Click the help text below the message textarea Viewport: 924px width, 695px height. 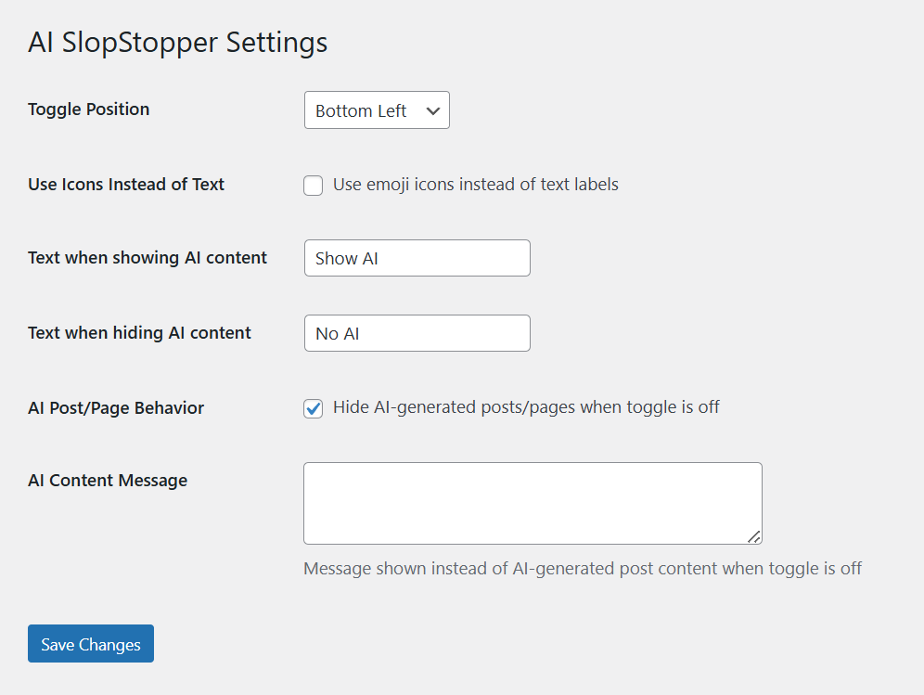point(582,569)
